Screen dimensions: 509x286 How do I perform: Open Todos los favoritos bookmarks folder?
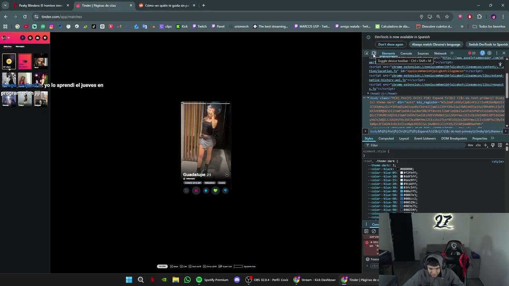(x=488, y=27)
